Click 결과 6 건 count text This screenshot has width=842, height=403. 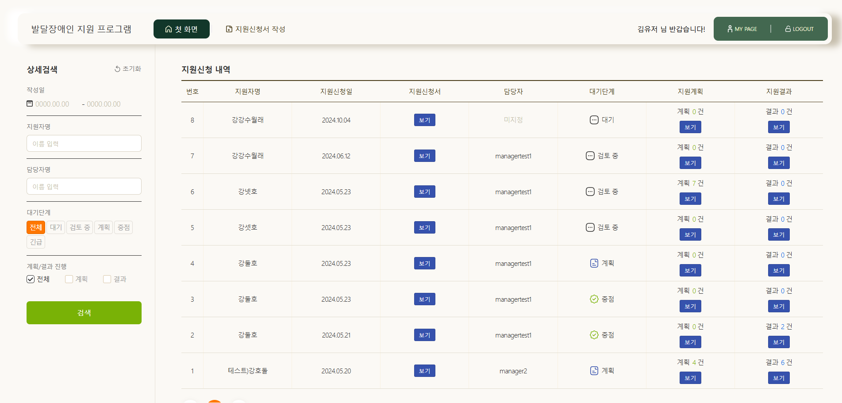tap(779, 362)
